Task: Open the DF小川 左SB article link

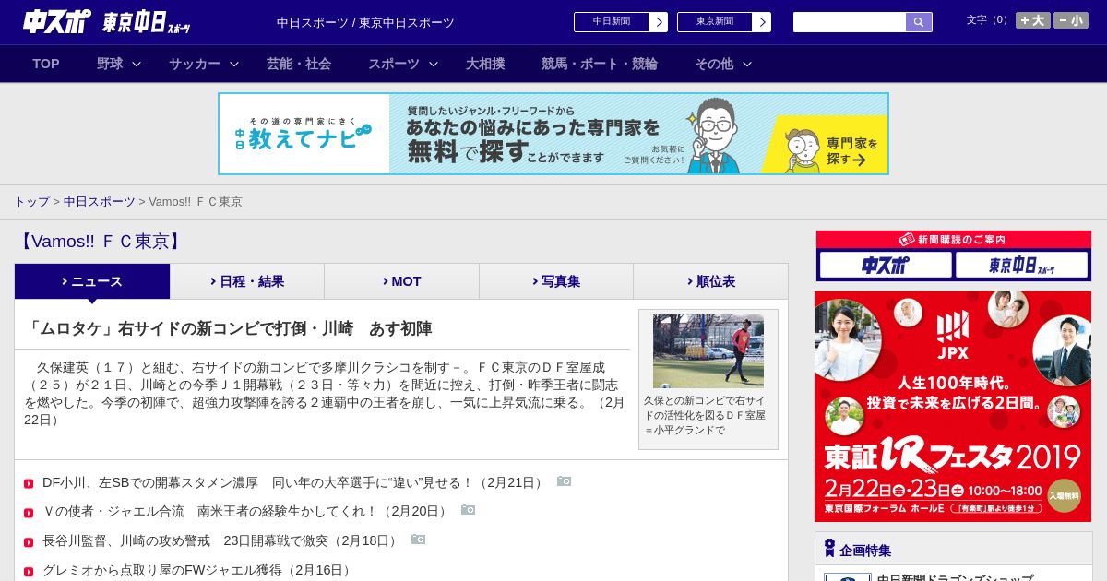Action: (x=294, y=482)
